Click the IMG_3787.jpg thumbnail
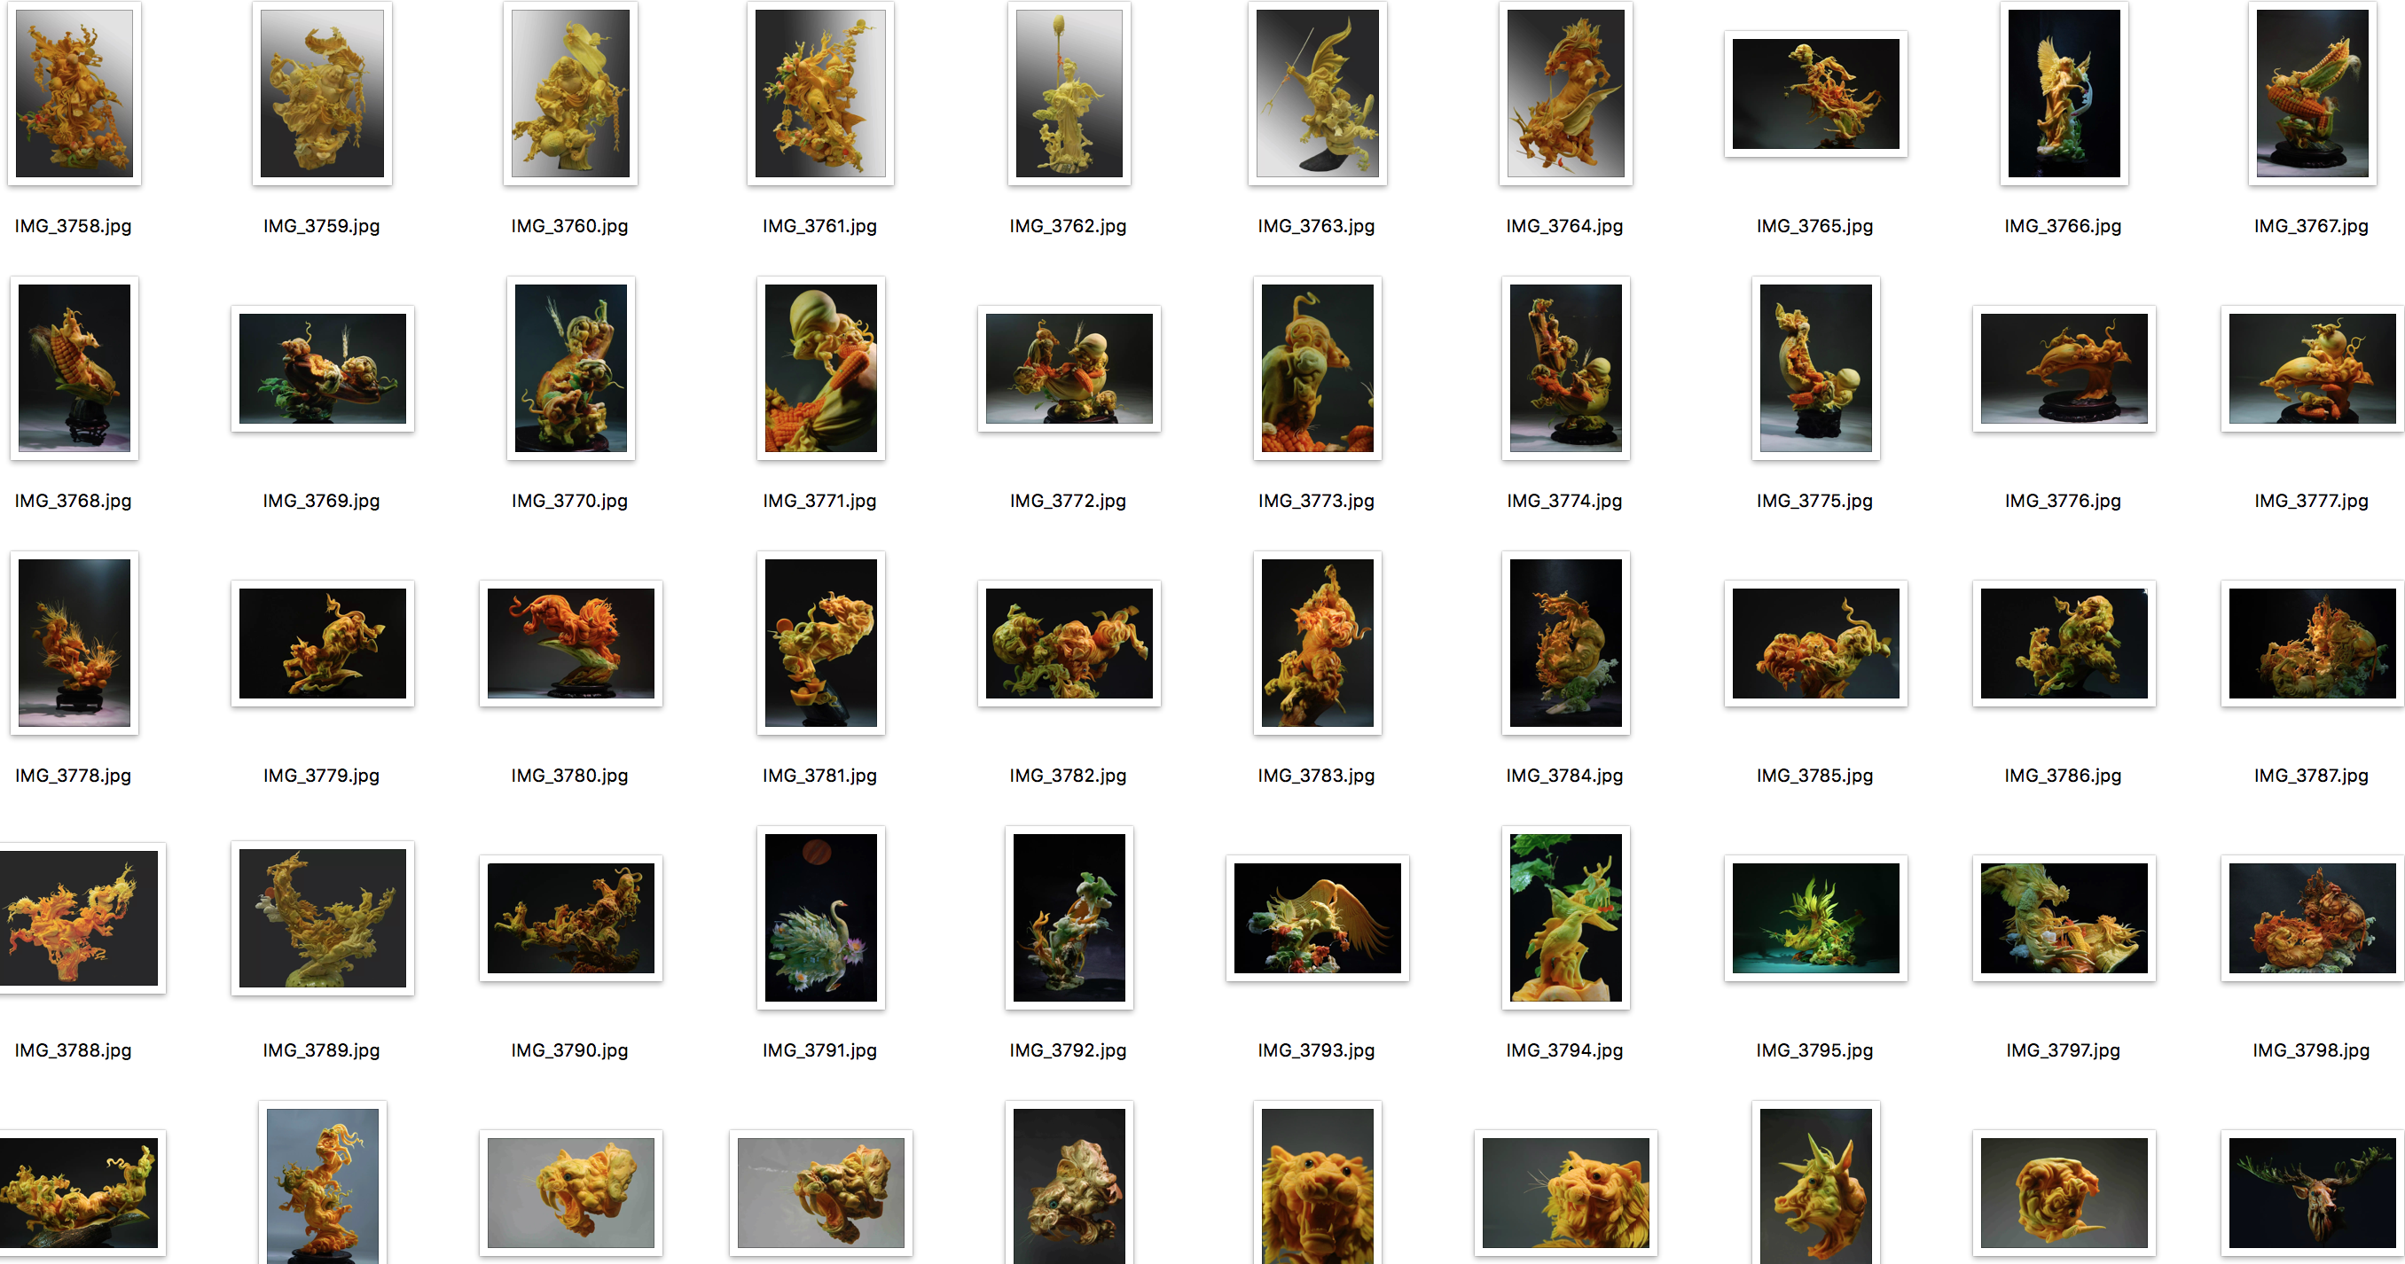This screenshot has width=2405, height=1264. pyautogui.click(x=2312, y=644)
